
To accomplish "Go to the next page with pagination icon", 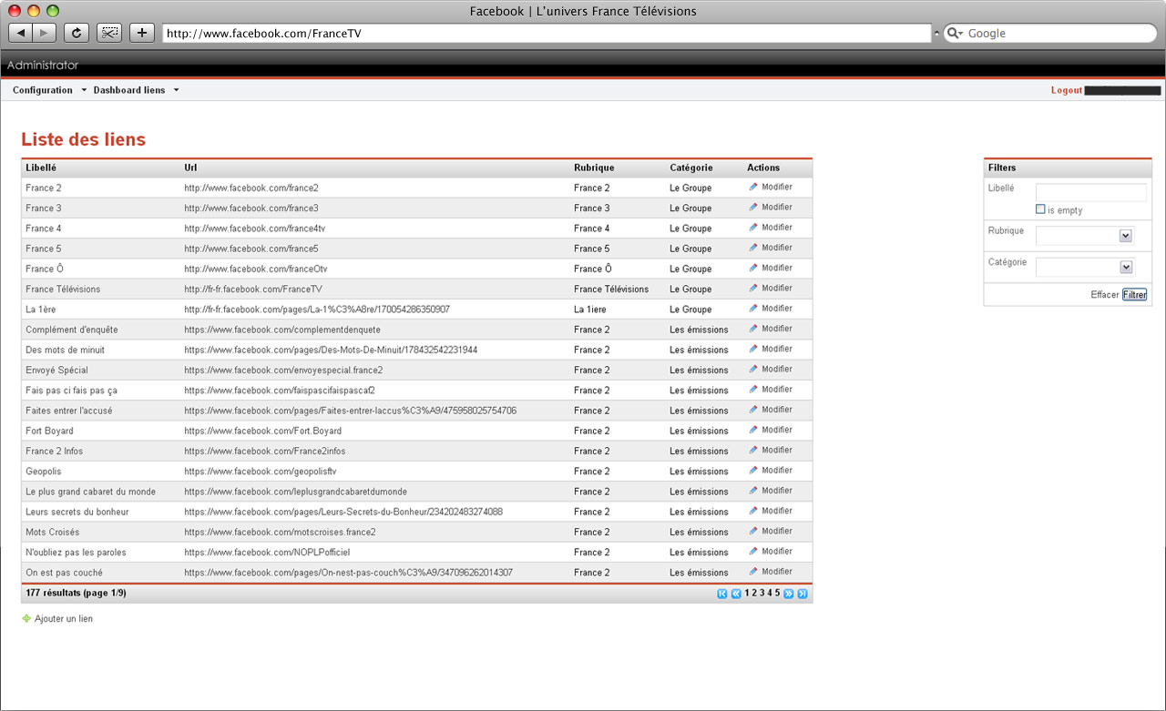I will [x=789, y=594].
